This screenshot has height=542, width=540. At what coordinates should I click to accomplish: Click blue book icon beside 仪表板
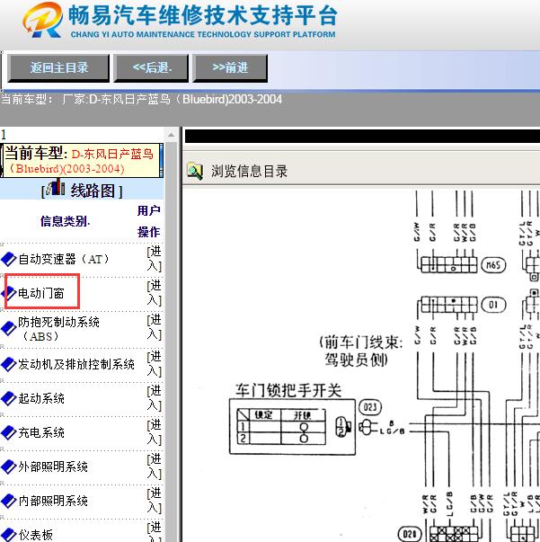tap(9, 535)
